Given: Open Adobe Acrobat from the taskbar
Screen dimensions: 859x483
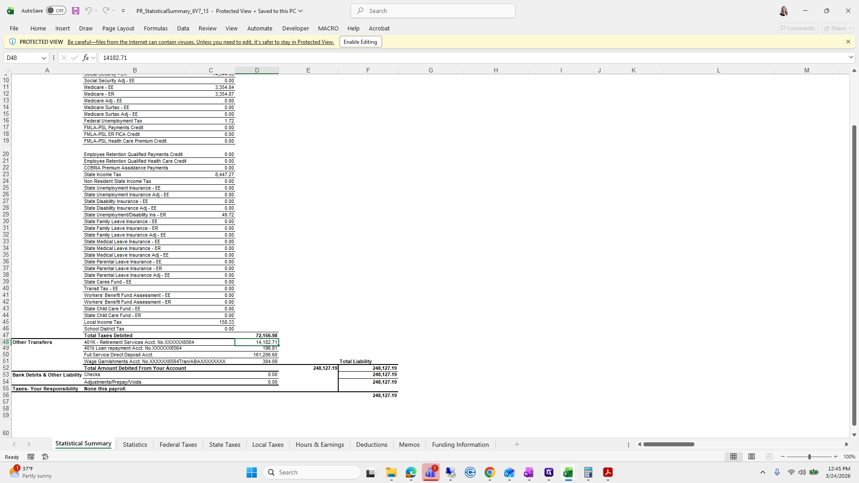Looking at the screenshot, I should pos(608,472).
